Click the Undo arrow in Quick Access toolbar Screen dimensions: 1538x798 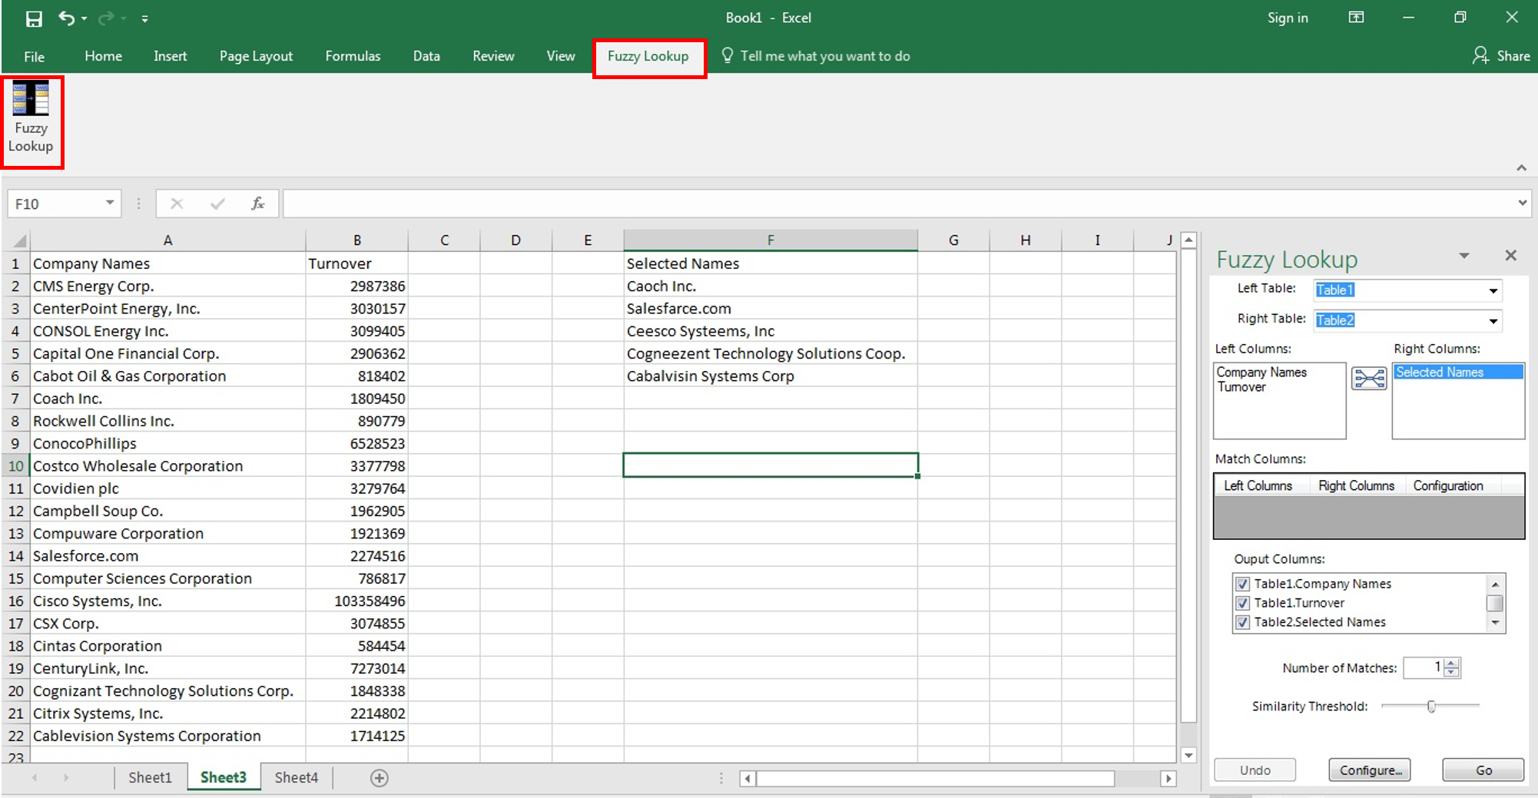click(x=68, y=18)
